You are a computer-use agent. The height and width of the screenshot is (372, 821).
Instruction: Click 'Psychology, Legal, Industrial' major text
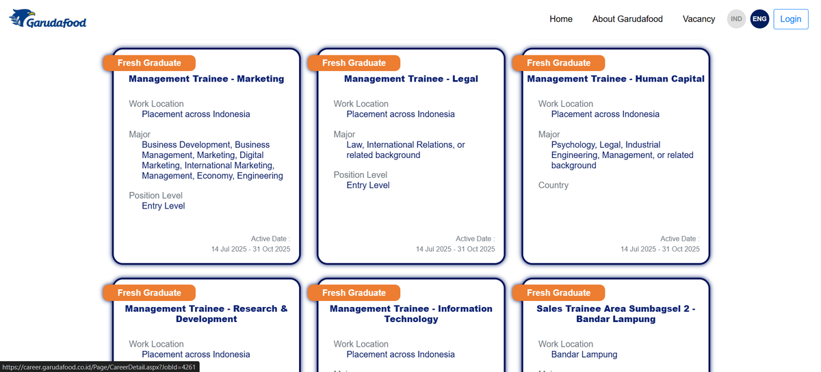(x=622, y=155)
